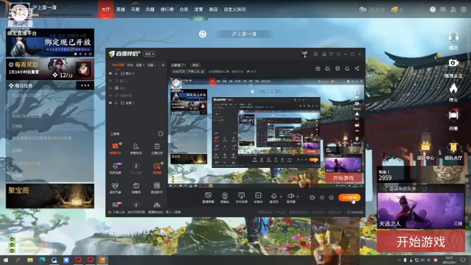
Task: Open the pill selector beside 直播伴侣 logo
Action: point(150,54)
